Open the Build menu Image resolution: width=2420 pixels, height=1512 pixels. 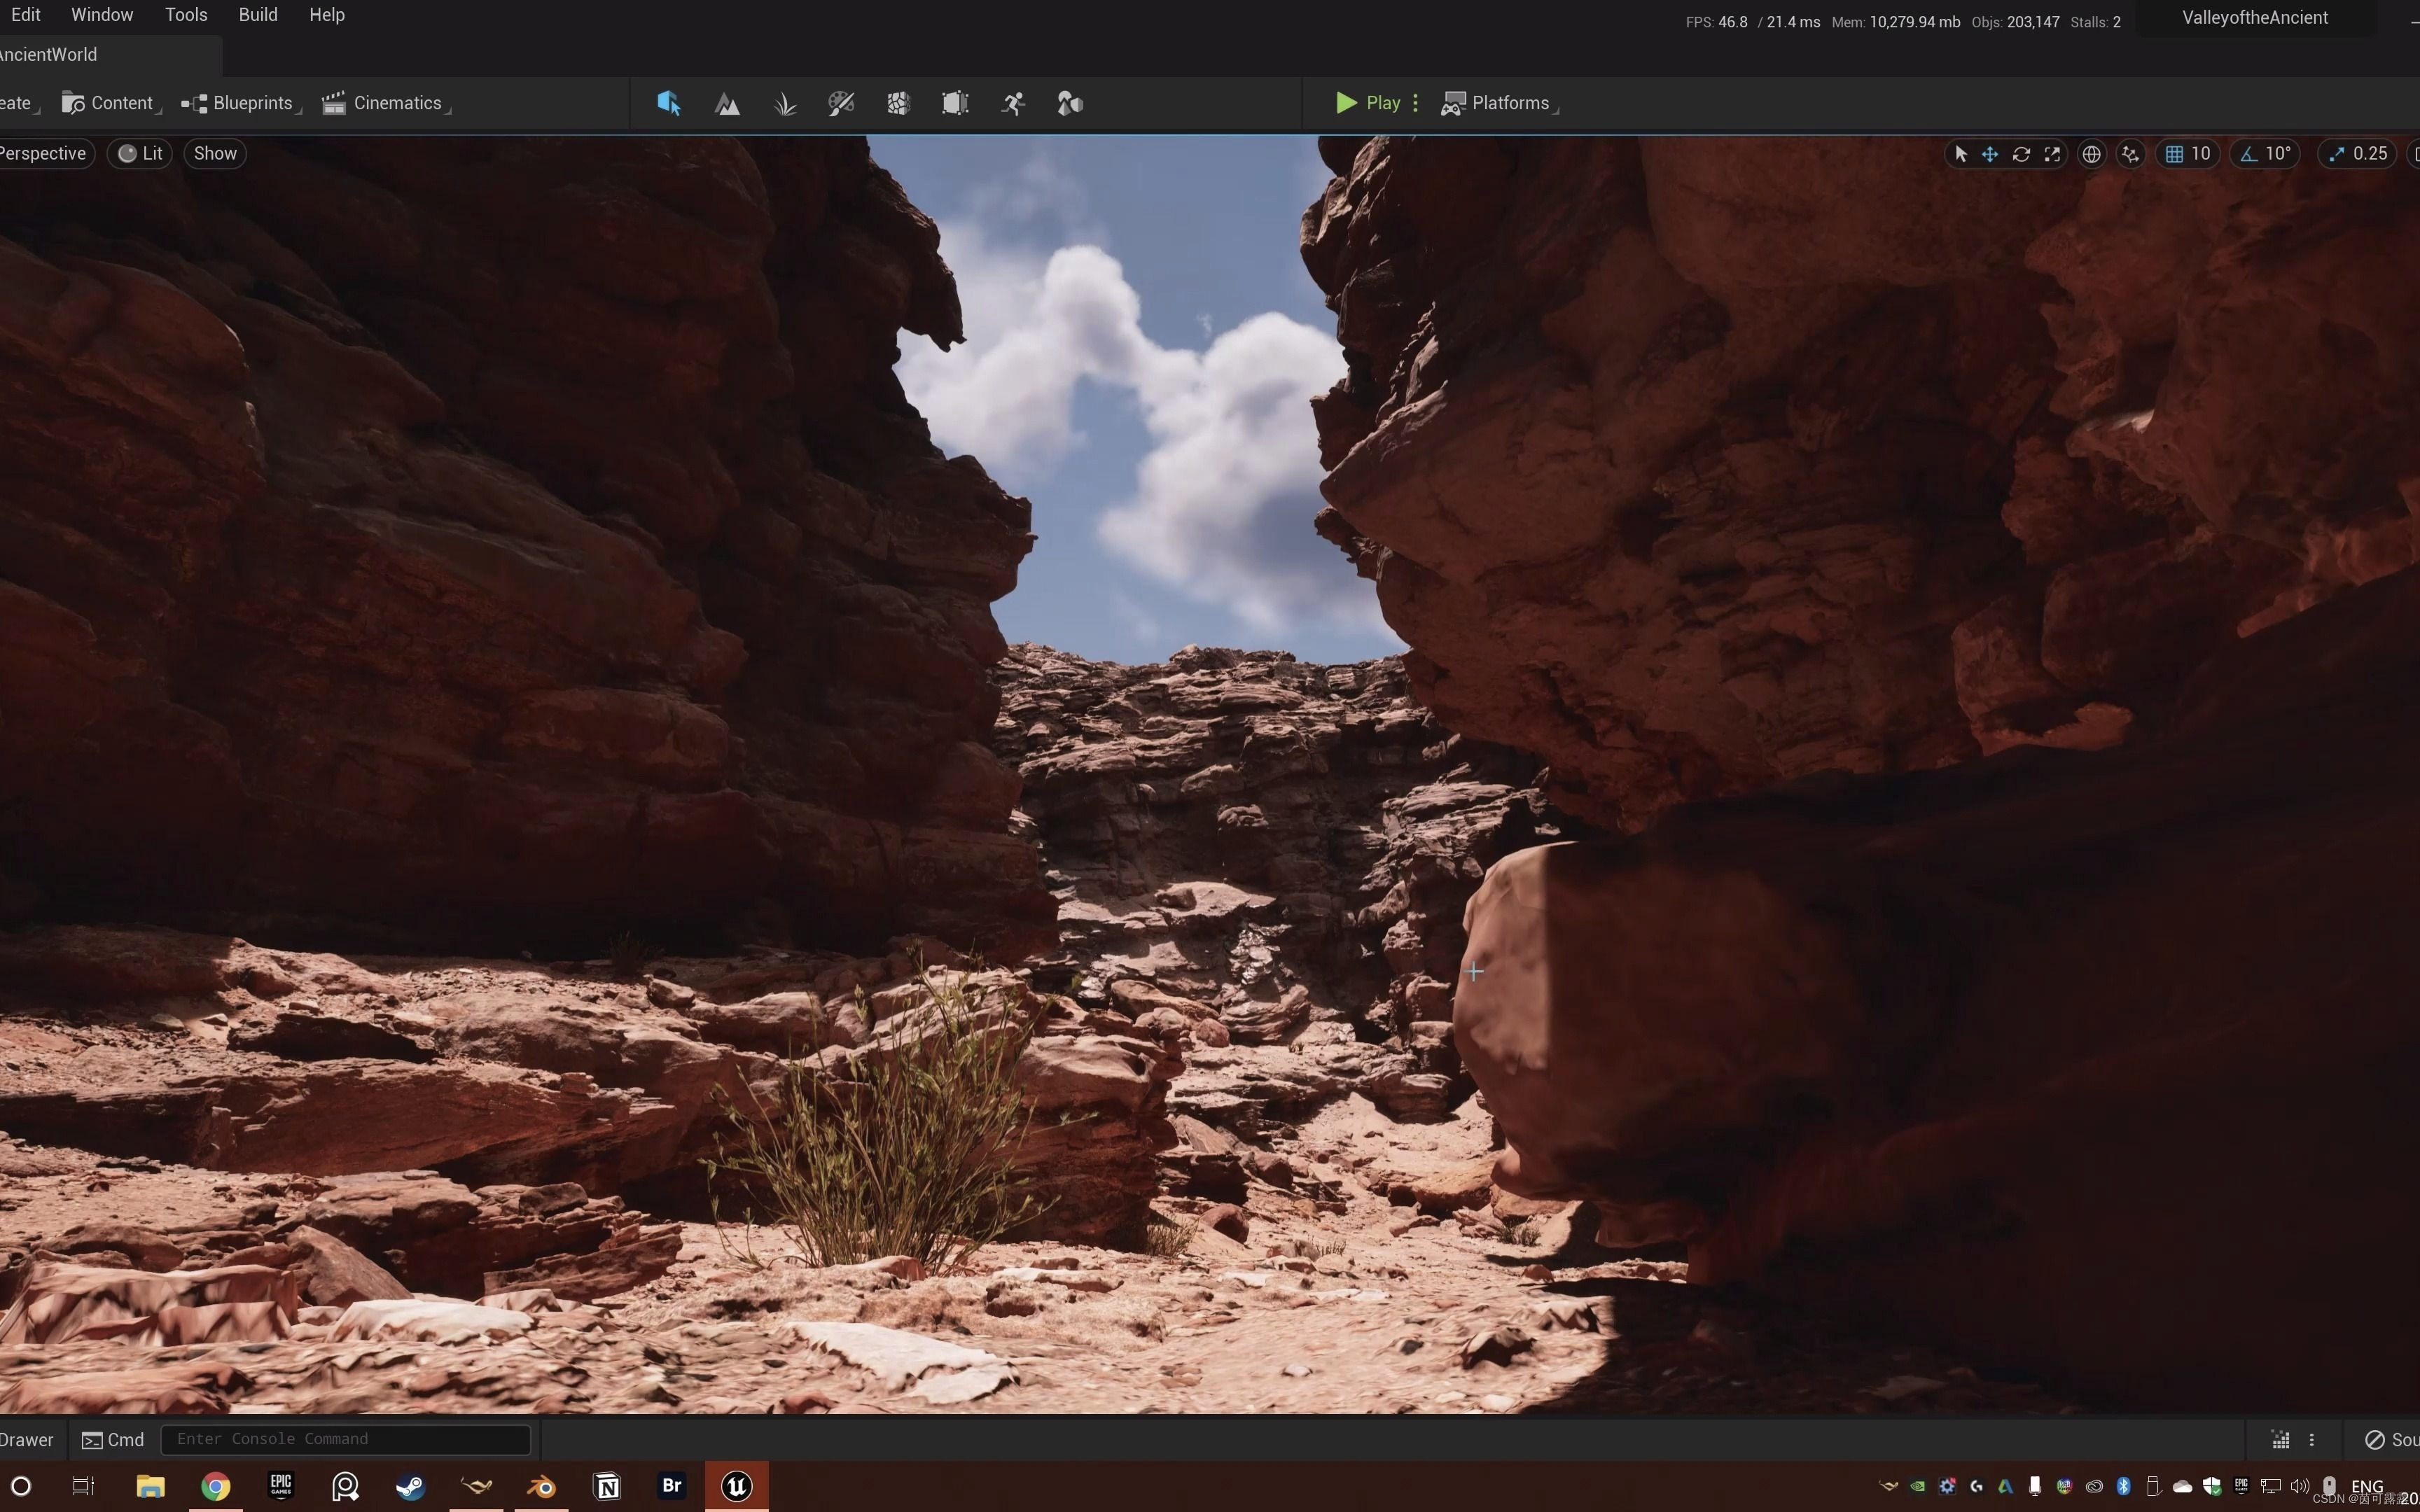point(258,15)
